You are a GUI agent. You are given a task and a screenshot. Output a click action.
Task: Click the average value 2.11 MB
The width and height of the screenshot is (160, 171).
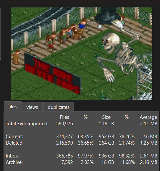(x=149, y=124)
